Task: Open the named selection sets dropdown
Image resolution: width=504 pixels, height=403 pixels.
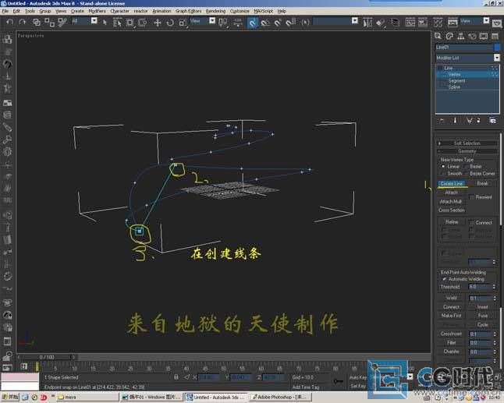Action: pos(354,21)
